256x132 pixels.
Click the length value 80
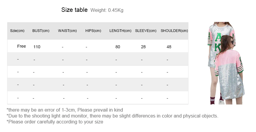coord(118,47)
